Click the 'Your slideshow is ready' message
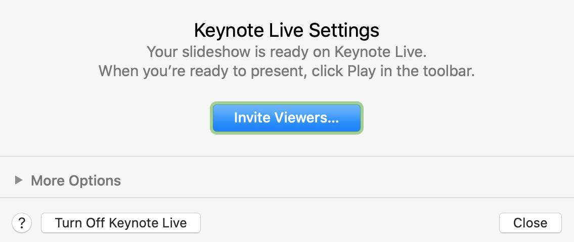Viewport: 574px width, 242px height. (287, 52)
